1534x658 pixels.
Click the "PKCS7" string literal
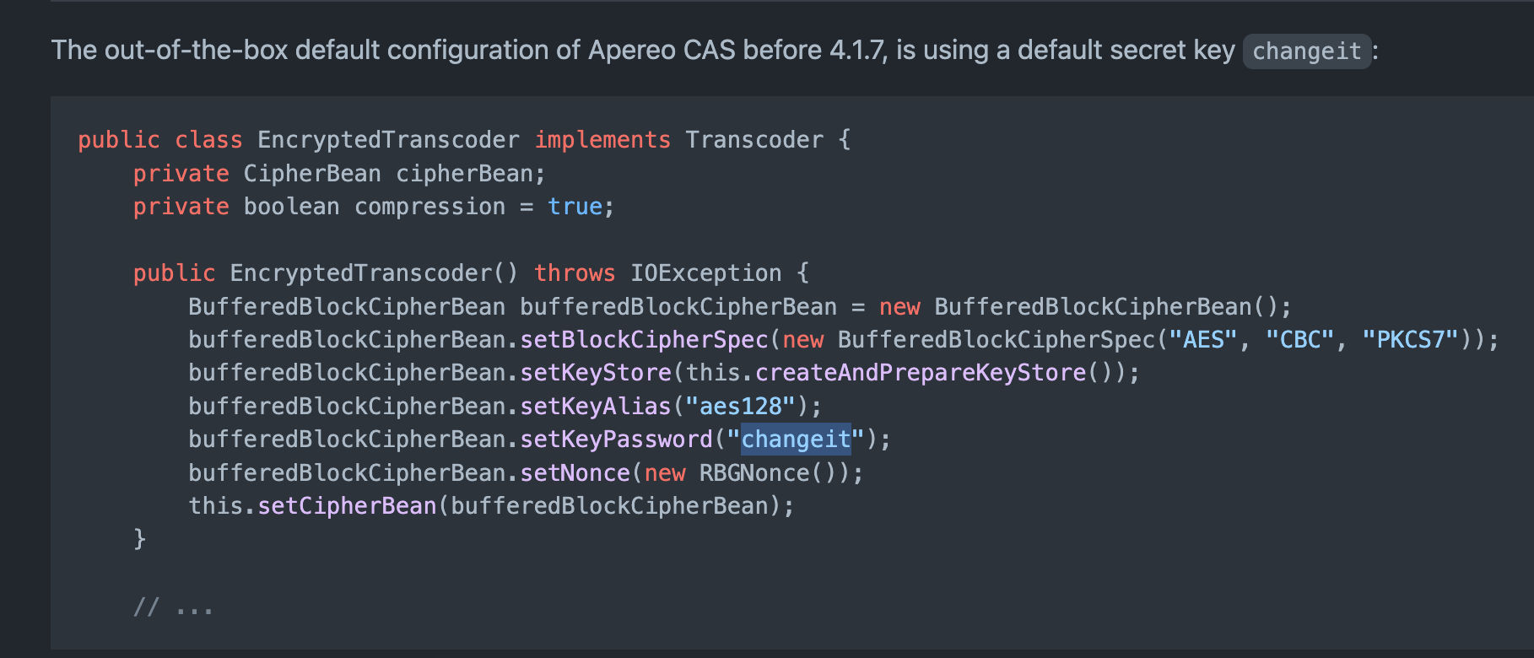(1410, 340)
